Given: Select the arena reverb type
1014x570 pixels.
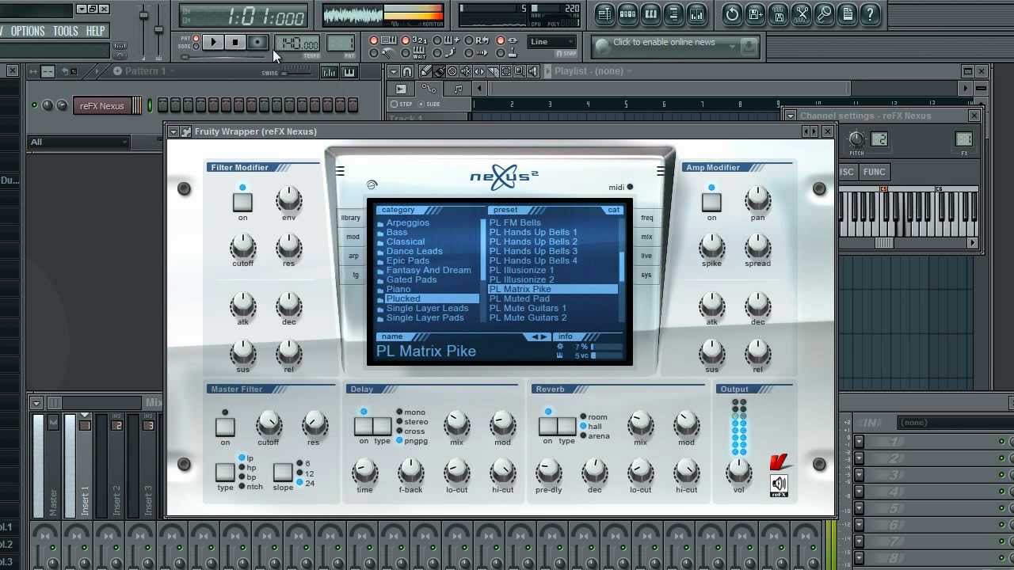Looking at the screenshot, I should (595, 436).
